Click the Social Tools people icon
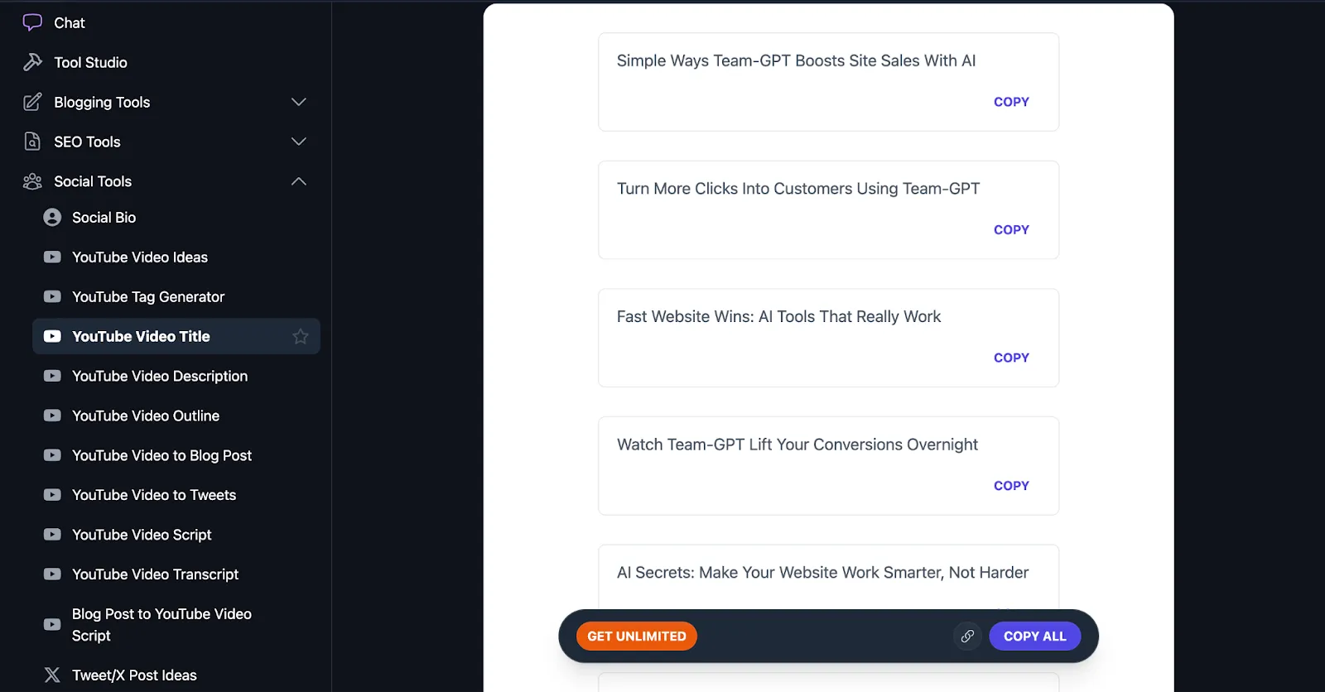Image resolution: width=1325 pixels, height=692 pixels. [32, 181]
